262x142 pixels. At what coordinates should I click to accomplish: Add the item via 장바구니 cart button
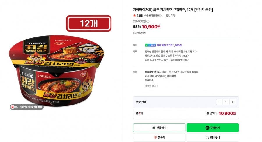[213, 138]
